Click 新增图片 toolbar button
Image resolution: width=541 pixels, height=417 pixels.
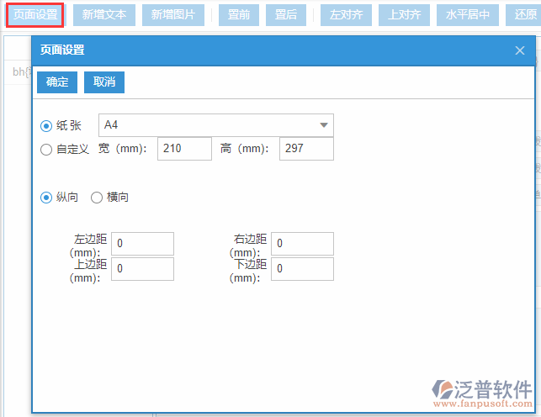[173, 14]
